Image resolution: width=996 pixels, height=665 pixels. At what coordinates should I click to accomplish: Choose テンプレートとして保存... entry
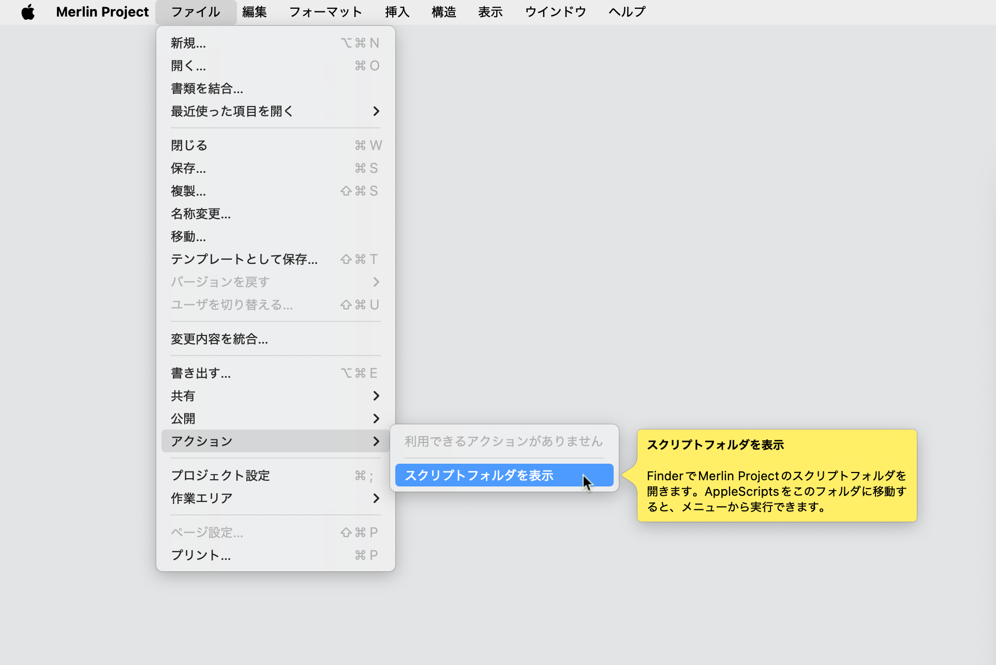(276, 259)
